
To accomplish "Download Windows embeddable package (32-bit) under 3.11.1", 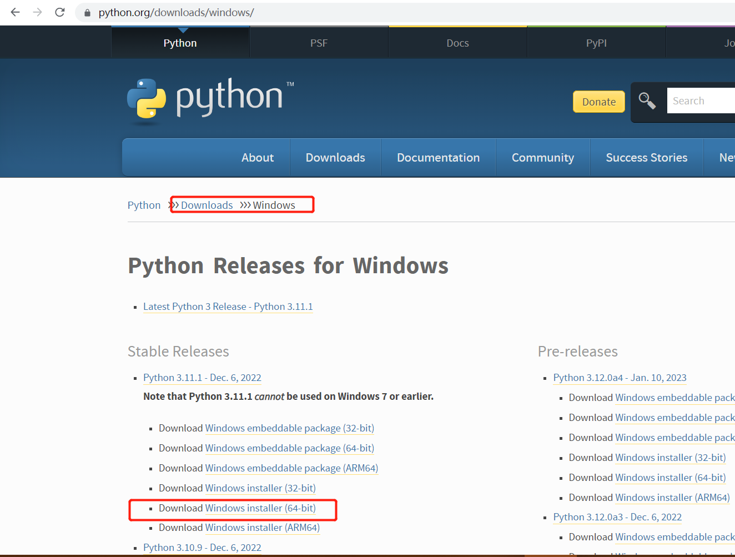I will pyautogui.click(x=289, y=428).
